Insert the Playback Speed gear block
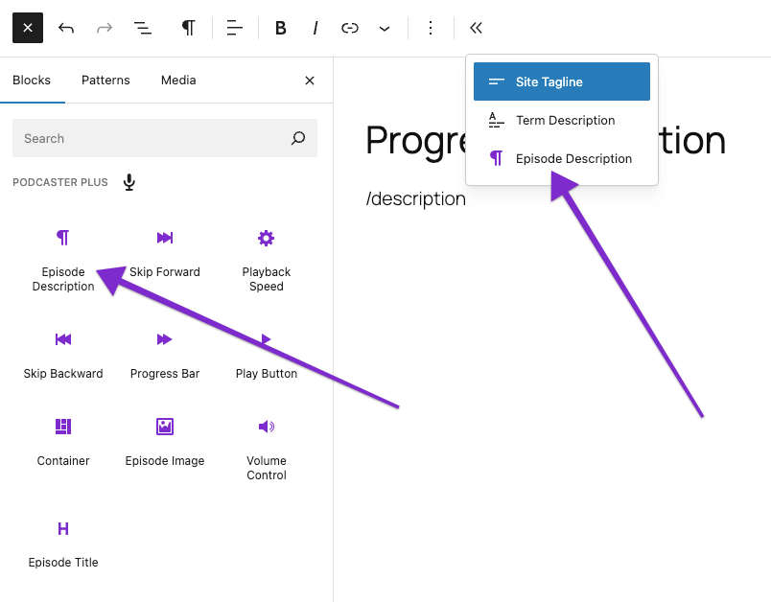Viewport: 771px width, 602px height. [x=266, y=261]
